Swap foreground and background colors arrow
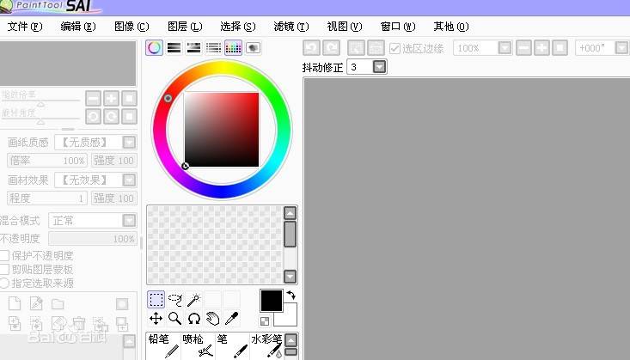630x360 pixels. coord(291,296)
